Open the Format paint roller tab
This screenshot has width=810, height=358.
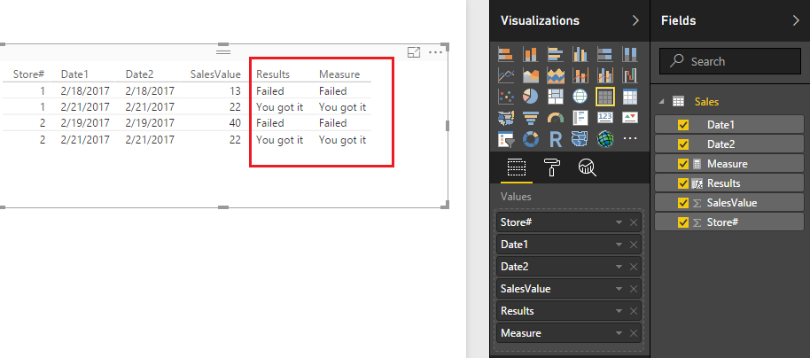point(552,167)
